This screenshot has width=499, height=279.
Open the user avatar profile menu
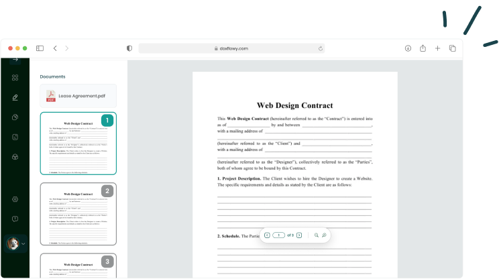pyautogui.click(x=13, y=243)
